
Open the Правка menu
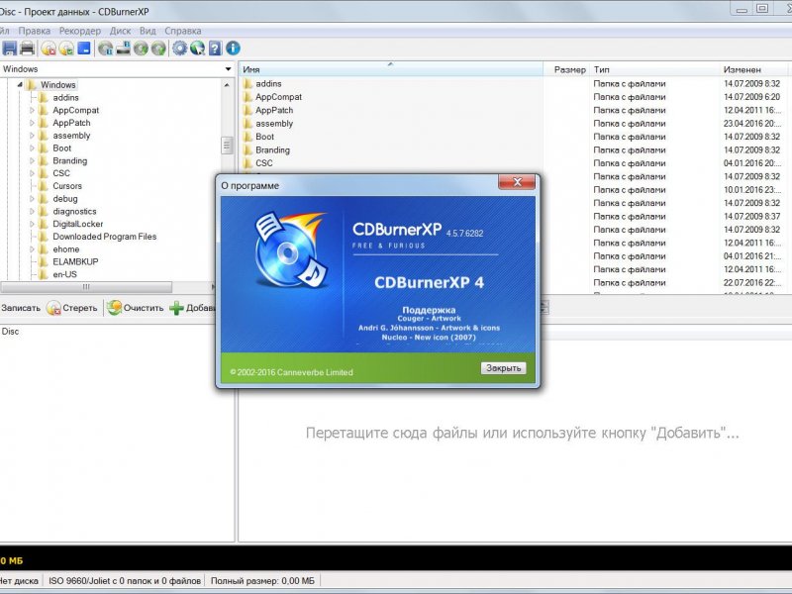point(35,31)
